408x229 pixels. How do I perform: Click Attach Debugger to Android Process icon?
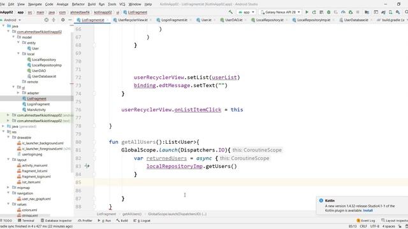pyautogui.click(x=351, y=12)
